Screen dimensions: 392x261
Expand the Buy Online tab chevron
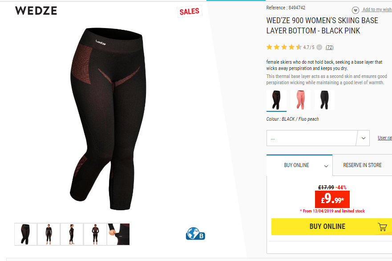pos(326,166)
